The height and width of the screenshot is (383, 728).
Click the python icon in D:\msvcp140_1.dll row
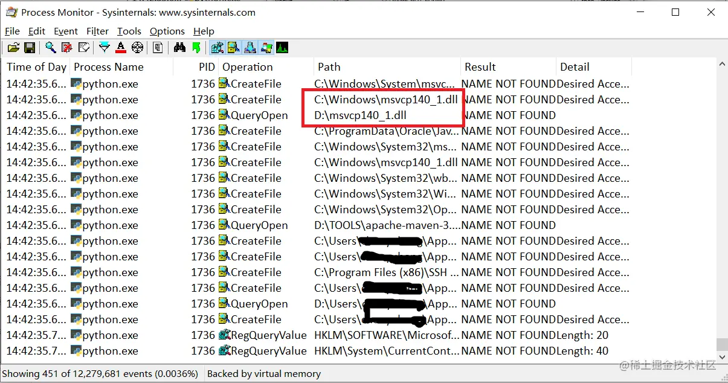click(x=76, y=115)
